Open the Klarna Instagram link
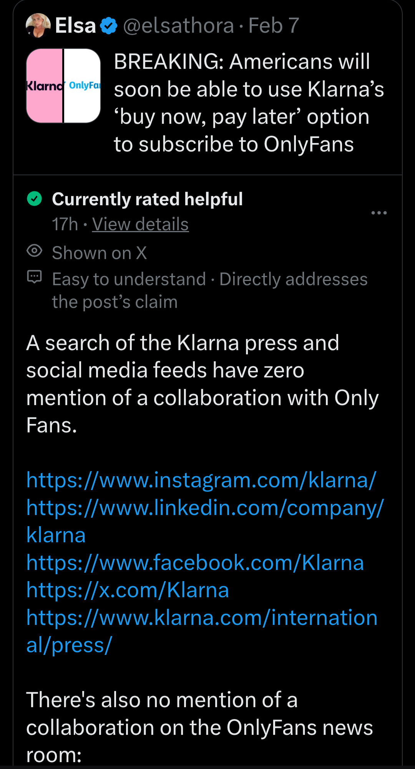Viewport: 415px width, 769px height. pyautogui.click(x=201, y=480)
